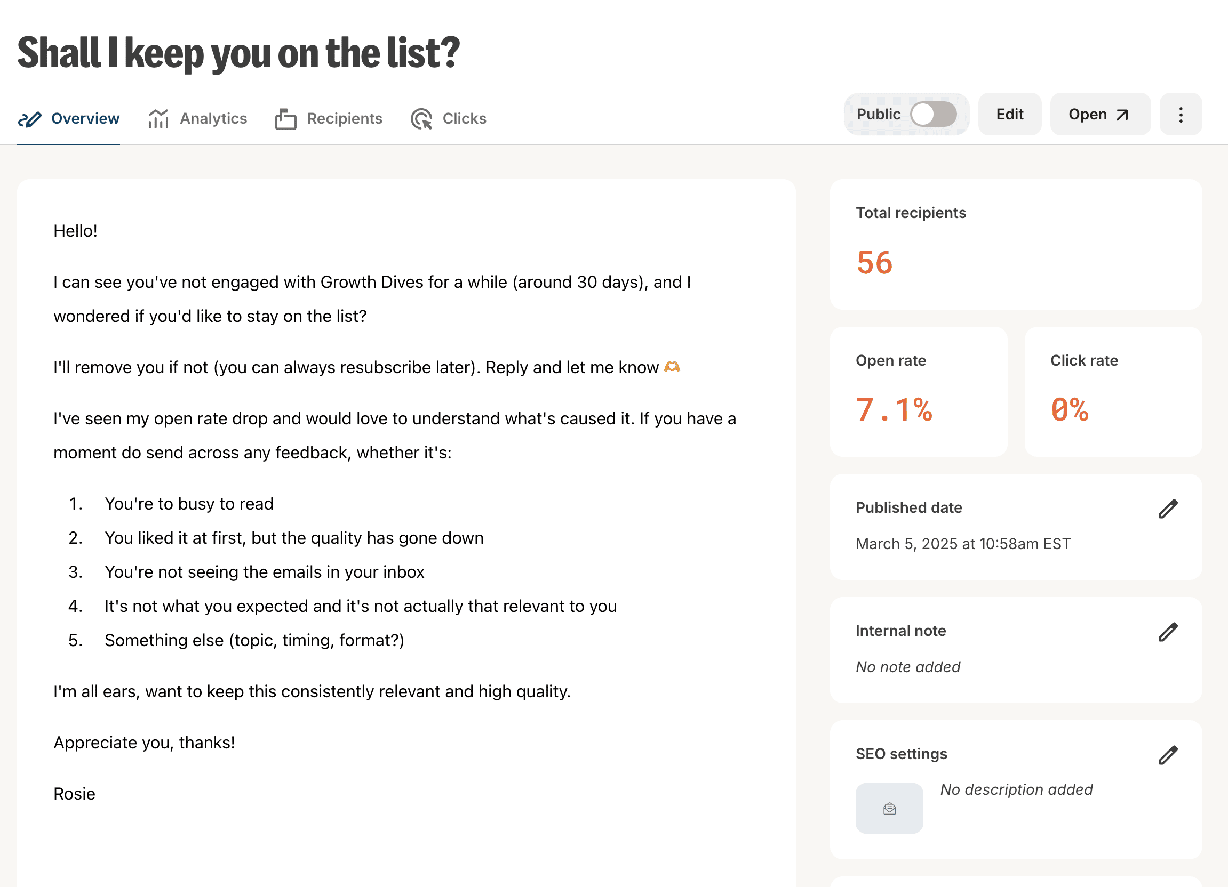Click the Clicks cursor icon
1228x887 pixels.
(421, 118)
